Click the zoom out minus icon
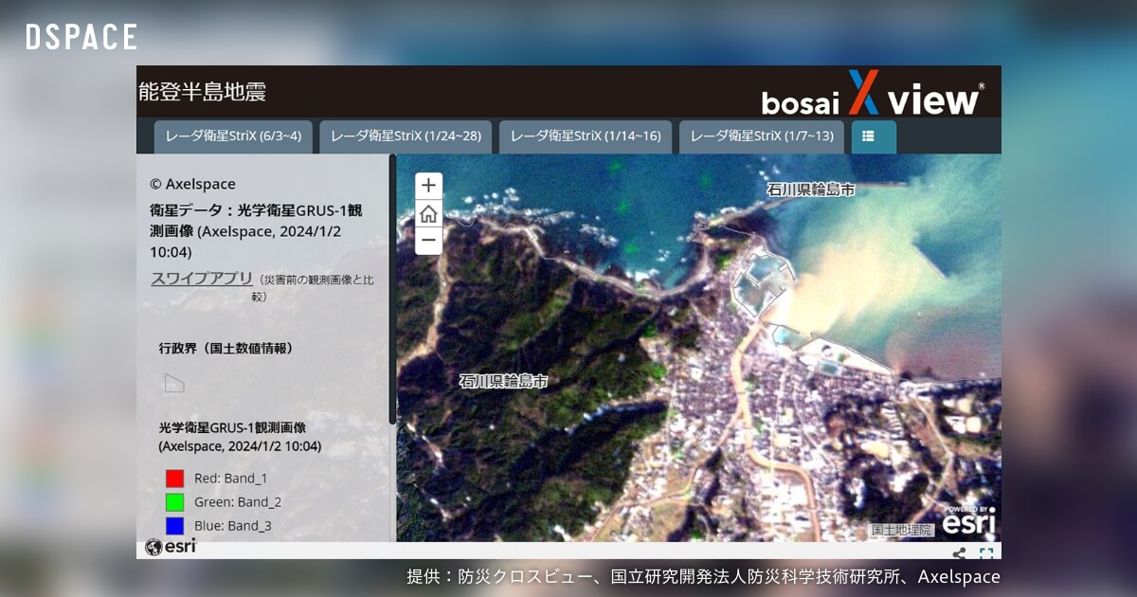 (427, 242)
